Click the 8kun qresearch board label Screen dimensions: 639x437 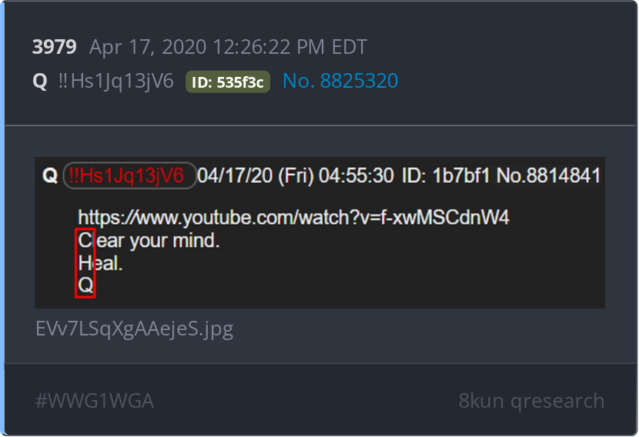tap(531, 401)
